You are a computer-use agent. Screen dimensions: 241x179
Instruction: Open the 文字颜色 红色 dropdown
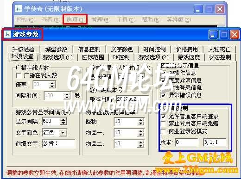[x=63, y=133]
